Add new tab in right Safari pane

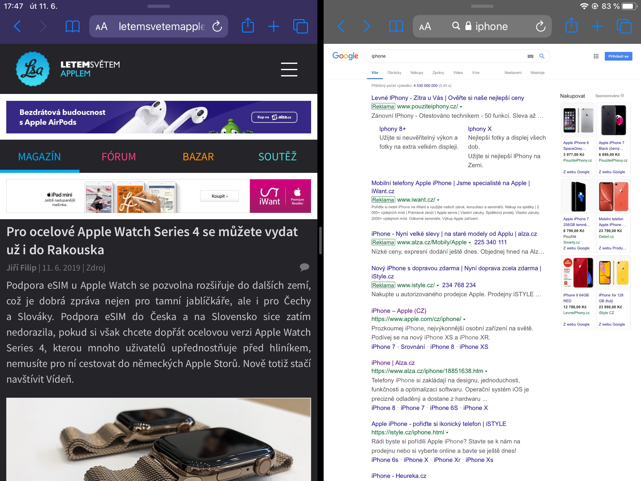coord(597,26)
